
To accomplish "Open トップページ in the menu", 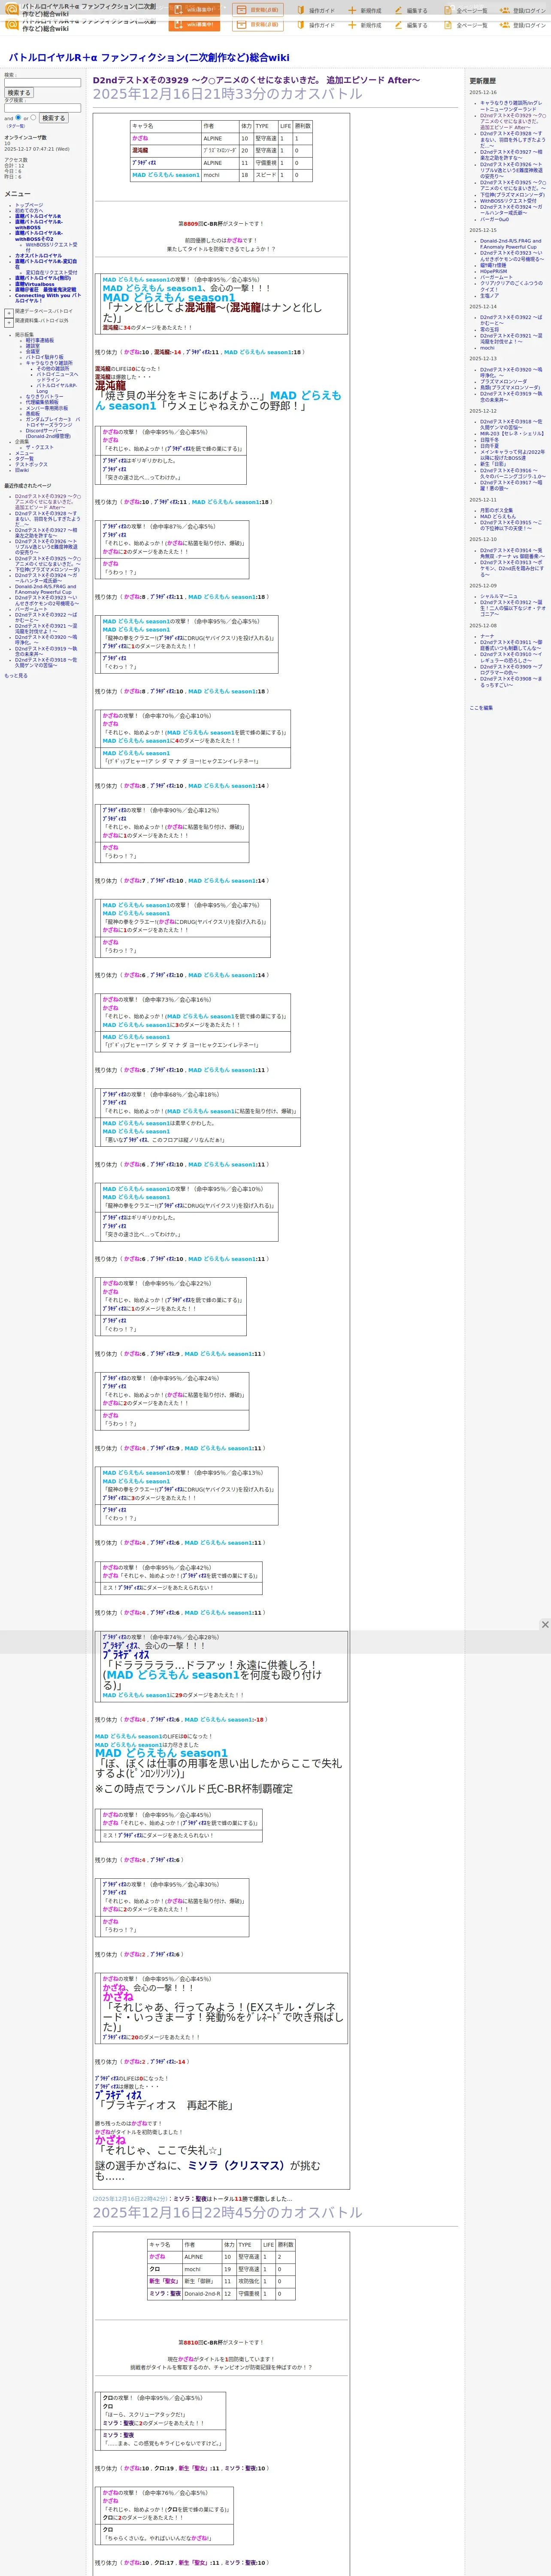I will (29, 205).
